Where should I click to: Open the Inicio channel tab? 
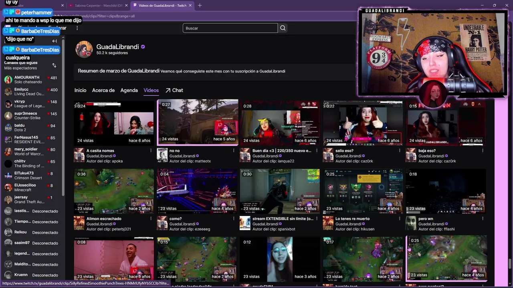80,90
